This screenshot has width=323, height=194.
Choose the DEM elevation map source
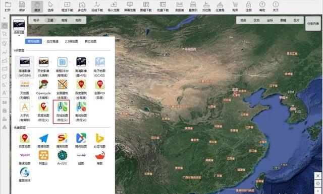tap(62, 67)
